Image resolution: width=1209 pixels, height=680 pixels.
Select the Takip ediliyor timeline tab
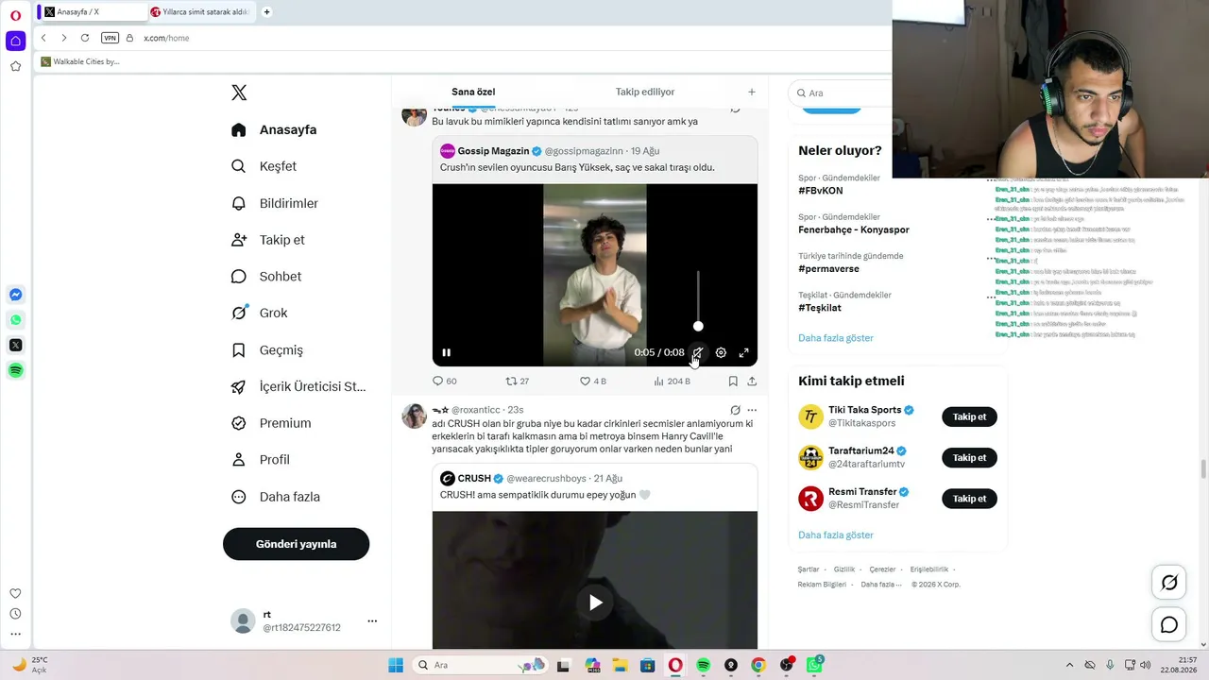[x=645, y=92]
